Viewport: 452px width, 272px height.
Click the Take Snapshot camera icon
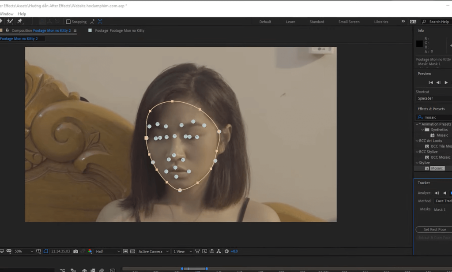(x=75, y=251)
